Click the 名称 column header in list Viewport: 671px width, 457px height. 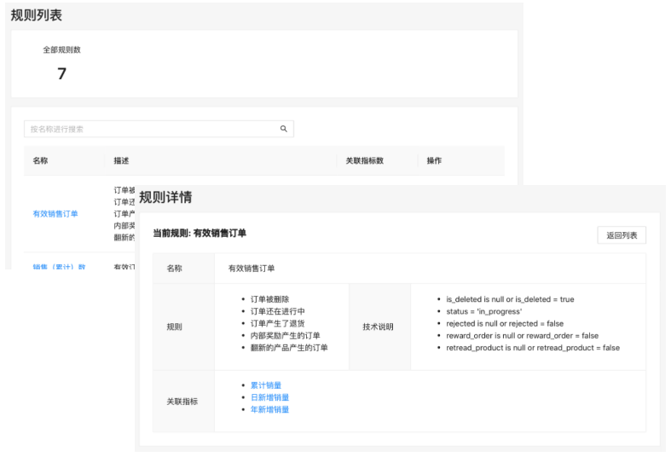[41, 160]
